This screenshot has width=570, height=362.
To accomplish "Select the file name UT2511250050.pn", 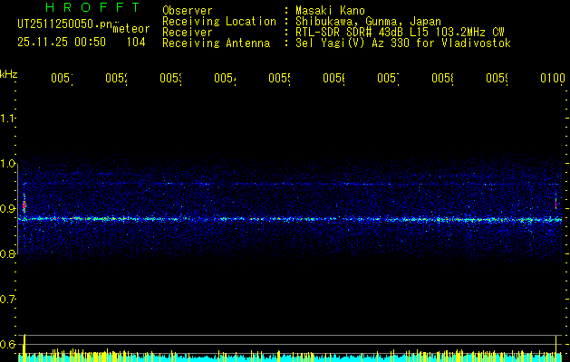I will [64, 24].
